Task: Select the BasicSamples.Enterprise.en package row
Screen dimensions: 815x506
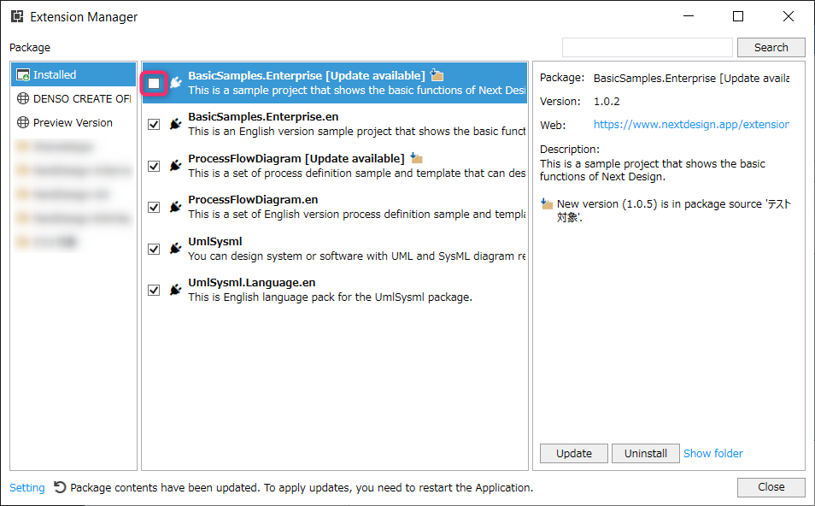Action: tap(335, 124)
